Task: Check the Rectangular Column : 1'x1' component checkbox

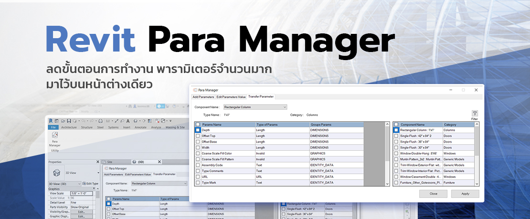Action: [396, 130]
